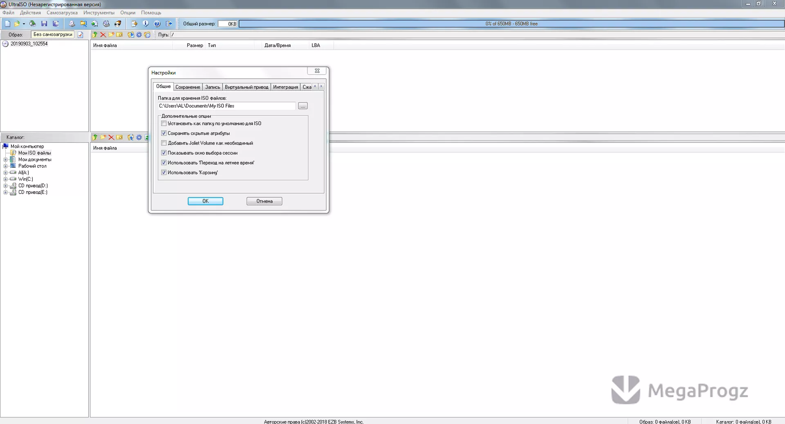Select the 'Общие' tab
Viewport: 785px width, 424px height.
163,86
